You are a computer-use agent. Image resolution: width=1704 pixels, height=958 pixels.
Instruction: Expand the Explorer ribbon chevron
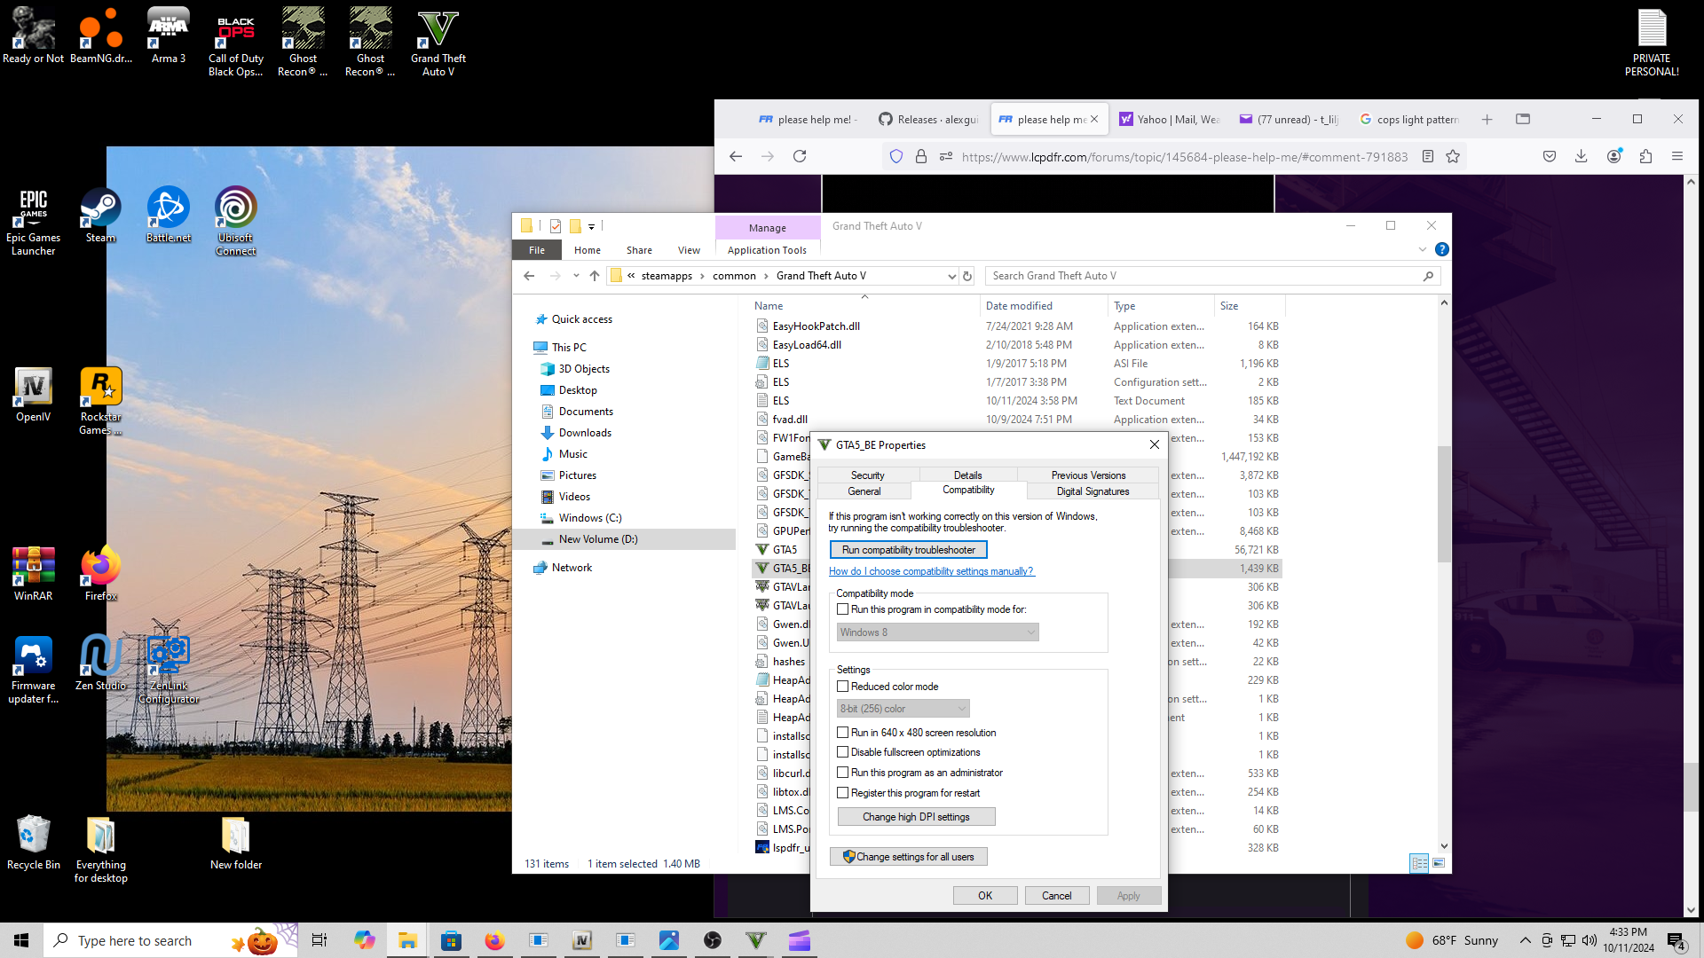click(1423, 249)
